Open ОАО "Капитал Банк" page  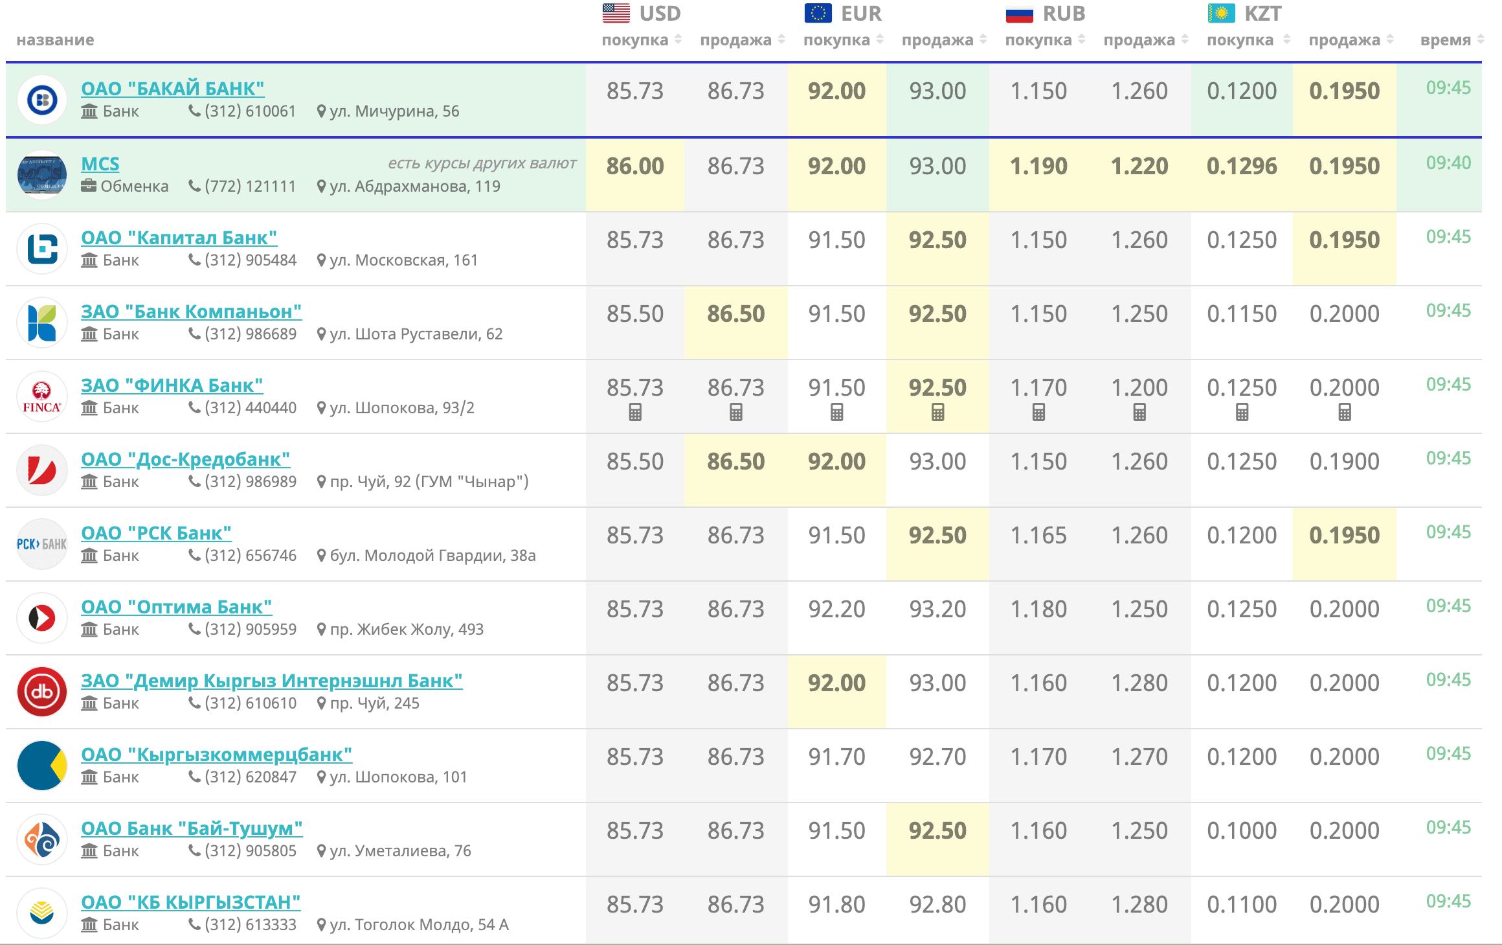click(x=179, y=238)
